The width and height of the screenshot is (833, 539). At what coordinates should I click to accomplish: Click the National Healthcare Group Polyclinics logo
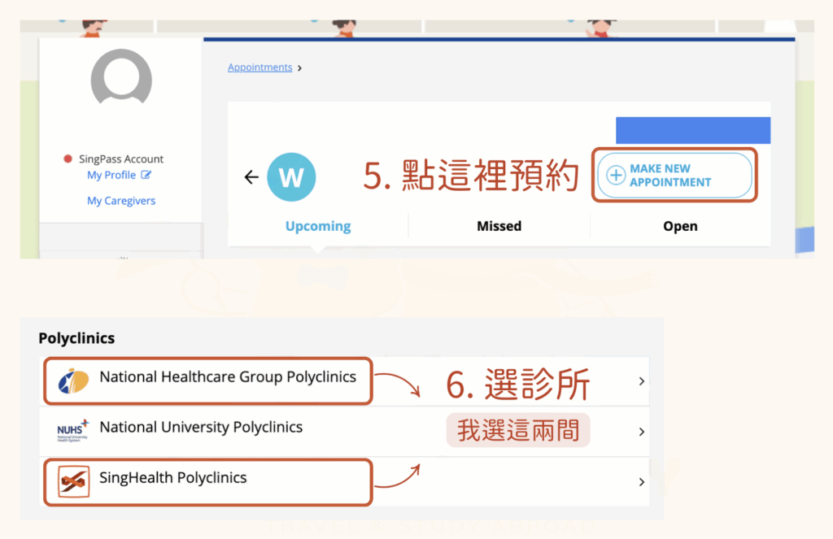(73, 380)
